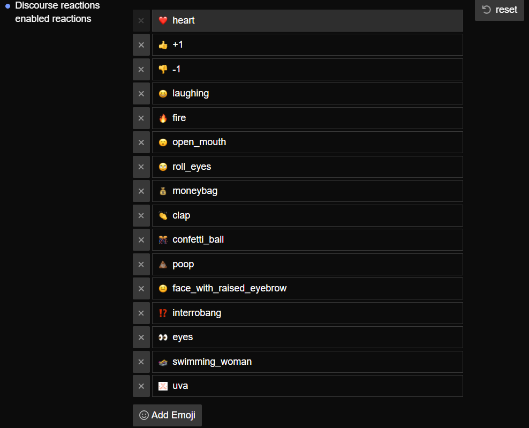Click the face_with_raised_eyebrow row

pos(307,288)
